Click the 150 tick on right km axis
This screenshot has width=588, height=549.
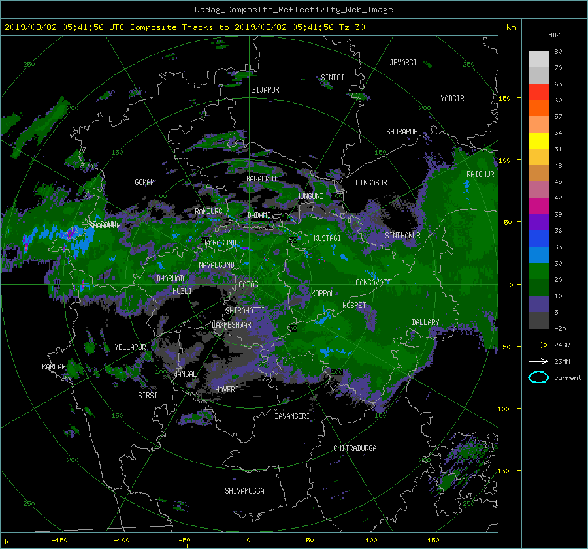[x=504, y=98]
